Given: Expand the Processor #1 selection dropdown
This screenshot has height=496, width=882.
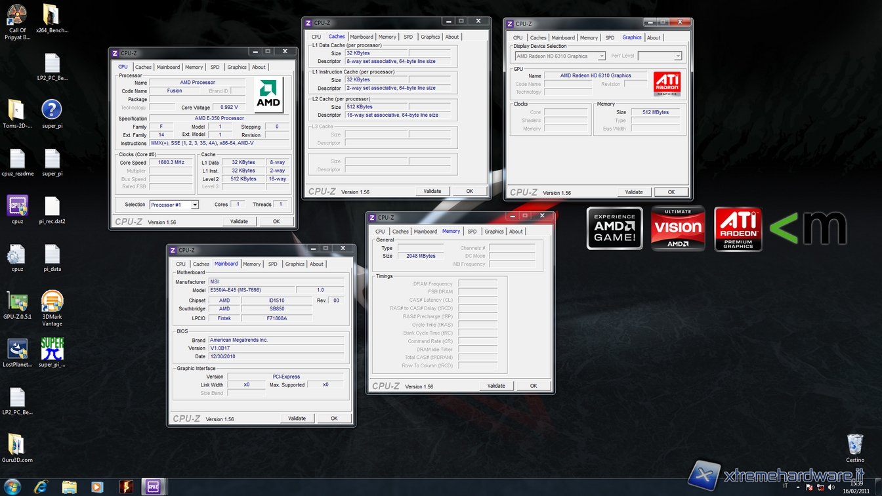Looking at the screenshot, I should [x=195, y=205].
